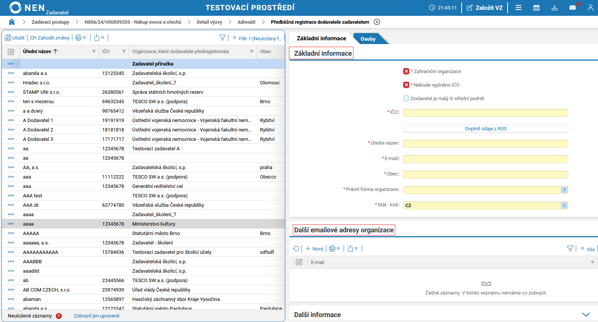Open the hamburger menu in header

click(x=518, y=8)
